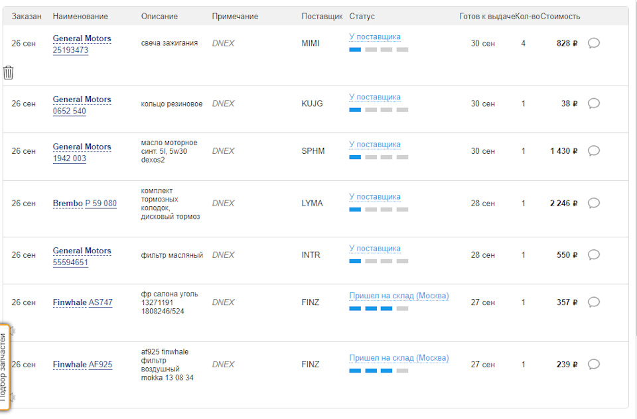This screenshot has height=419, width=637.
Task: Open comment bubble for Finwhale AS747 row
Action: pos(593,302)
